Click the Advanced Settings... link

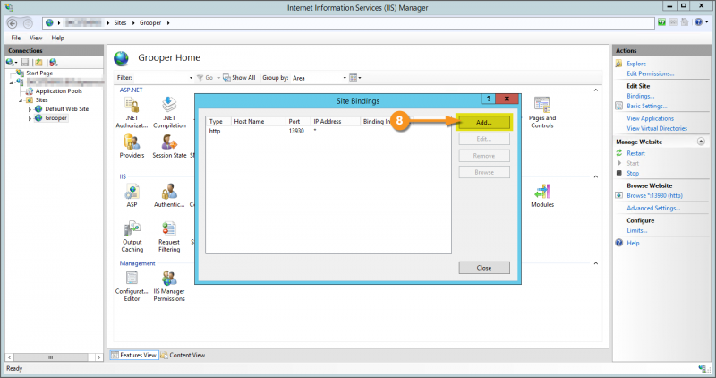[x=653, y=208]
